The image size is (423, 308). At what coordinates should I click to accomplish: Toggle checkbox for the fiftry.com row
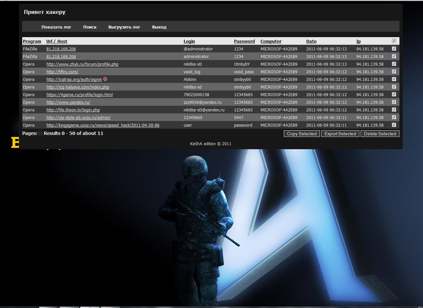coord(394,72)
